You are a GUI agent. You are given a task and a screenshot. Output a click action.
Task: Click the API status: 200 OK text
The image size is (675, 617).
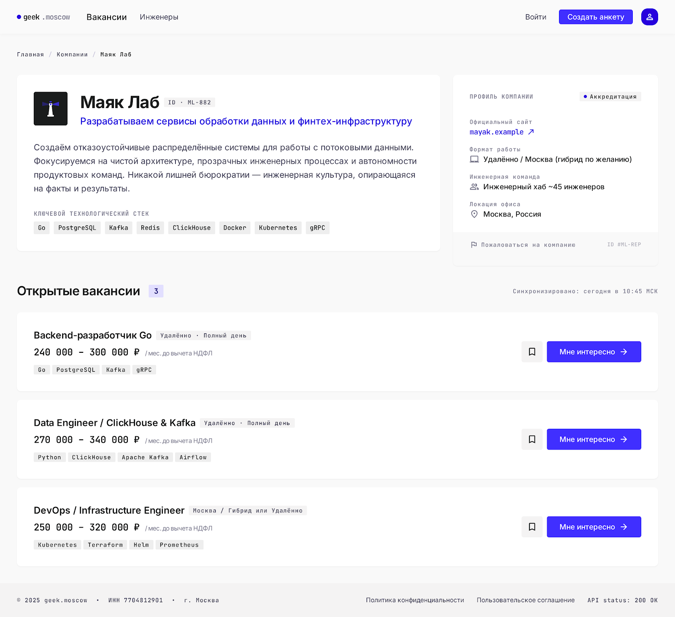click(623, 600)
